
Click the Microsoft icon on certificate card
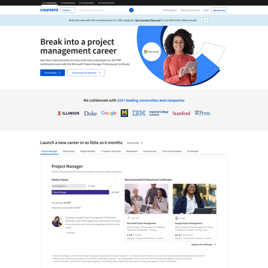pyautogui.click(x=129, y=218)
